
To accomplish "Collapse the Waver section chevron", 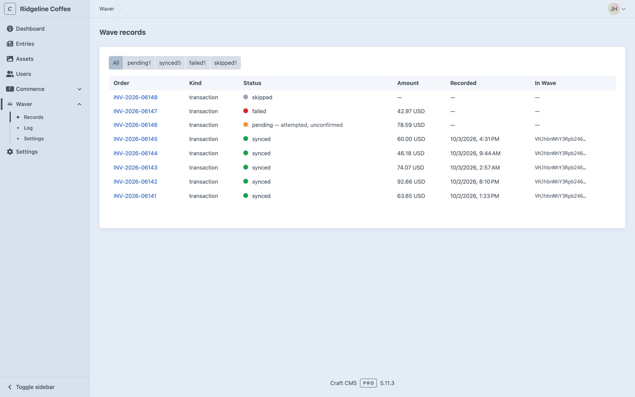I will (x=79, y=104).
